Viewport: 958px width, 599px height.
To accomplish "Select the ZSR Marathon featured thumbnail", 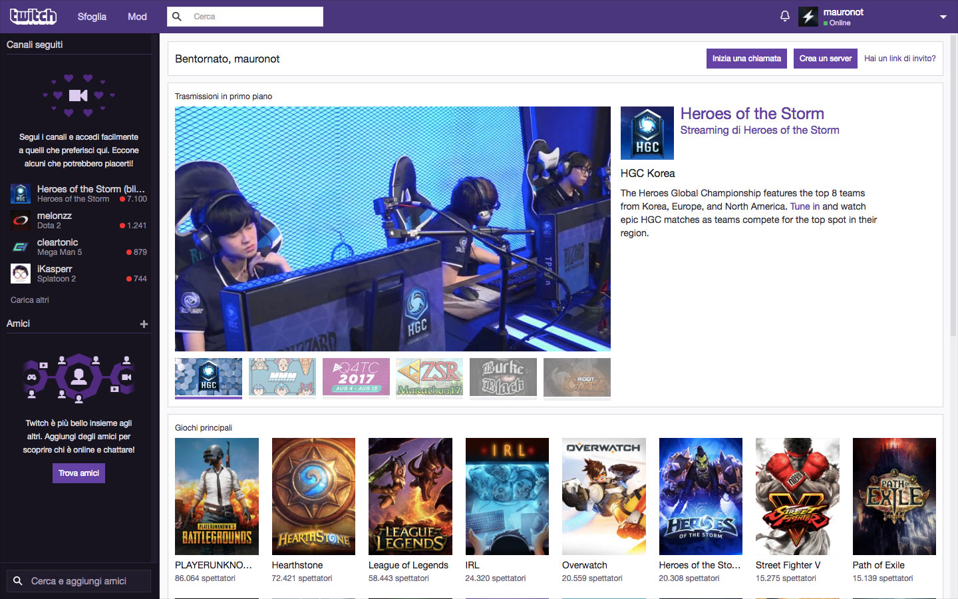I will 429,377.
